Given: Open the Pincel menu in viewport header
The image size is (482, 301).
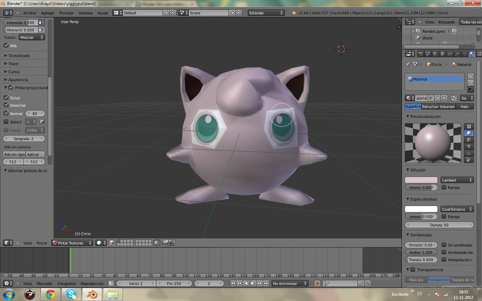Looking at the screenshot, I should (42, 243).
